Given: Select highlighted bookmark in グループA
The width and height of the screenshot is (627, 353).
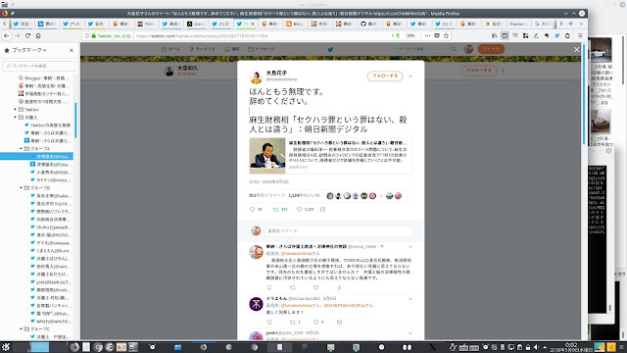Looking at the screenshot, I should [36, 157].
